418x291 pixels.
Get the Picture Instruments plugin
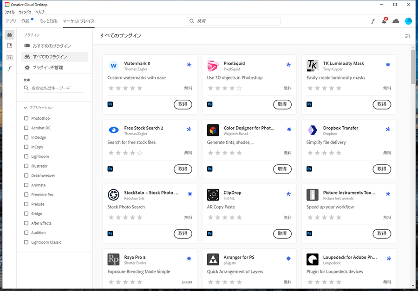coord(382,234)
